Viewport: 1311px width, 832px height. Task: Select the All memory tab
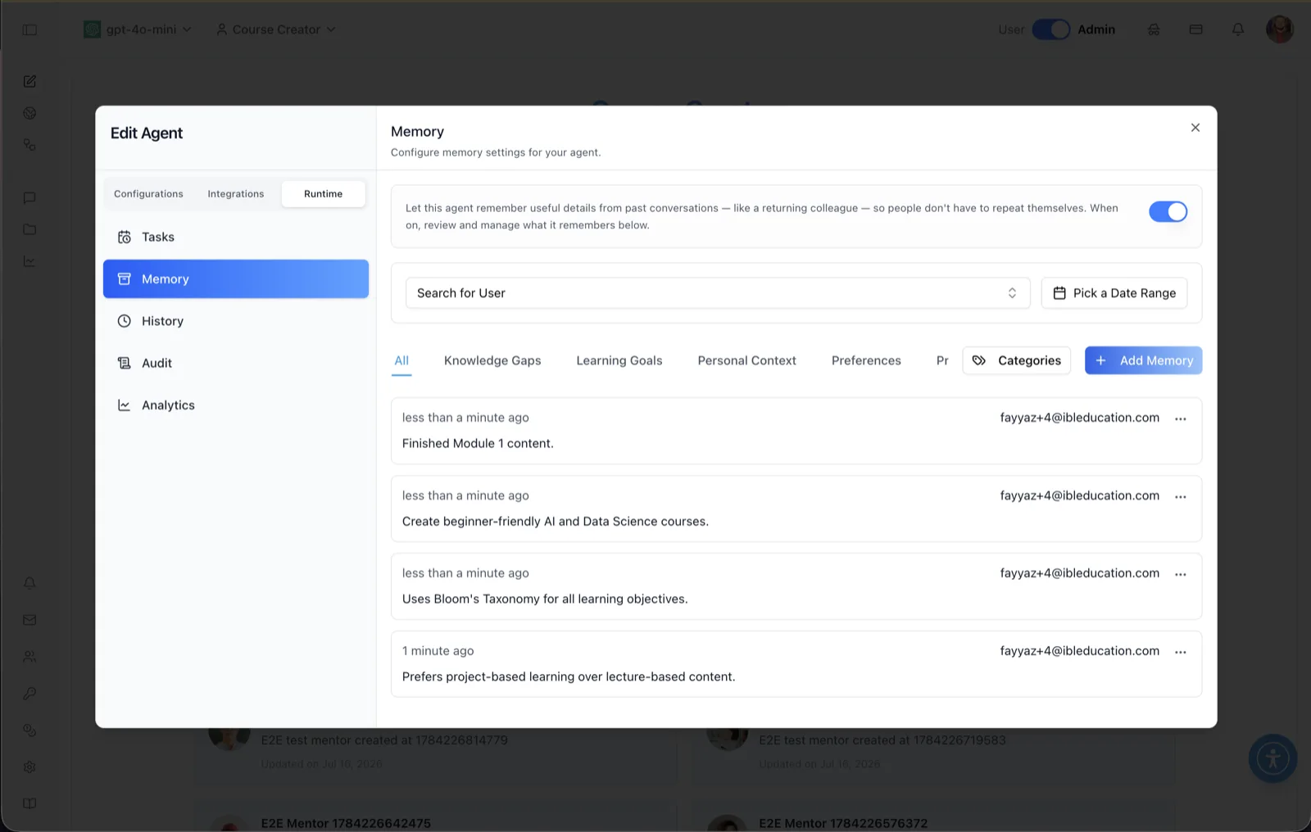[401, 360]
